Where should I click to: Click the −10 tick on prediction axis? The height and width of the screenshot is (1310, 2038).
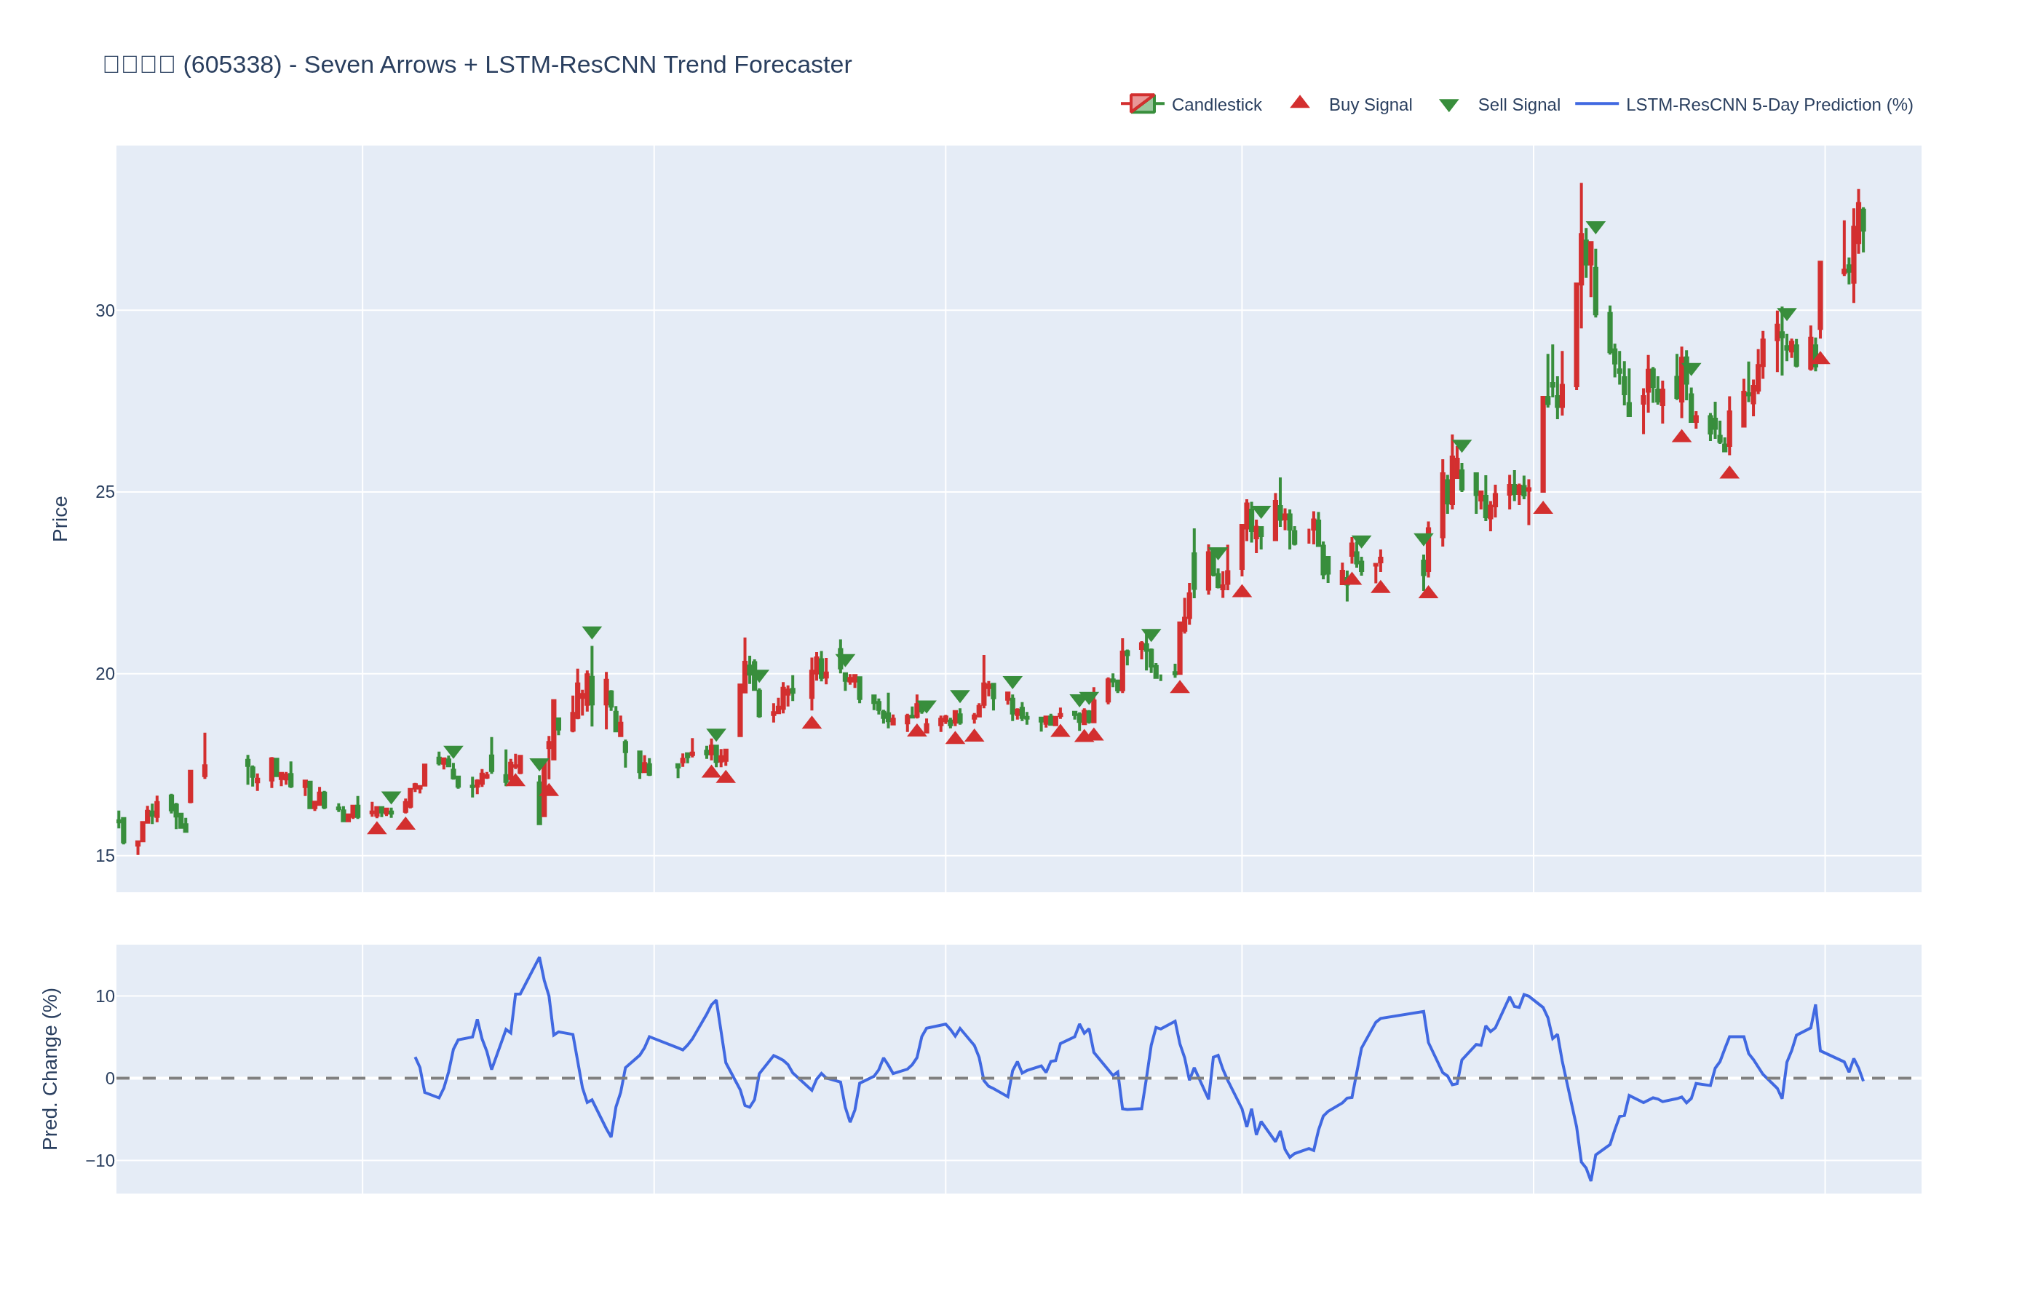tap(100, 1160)
